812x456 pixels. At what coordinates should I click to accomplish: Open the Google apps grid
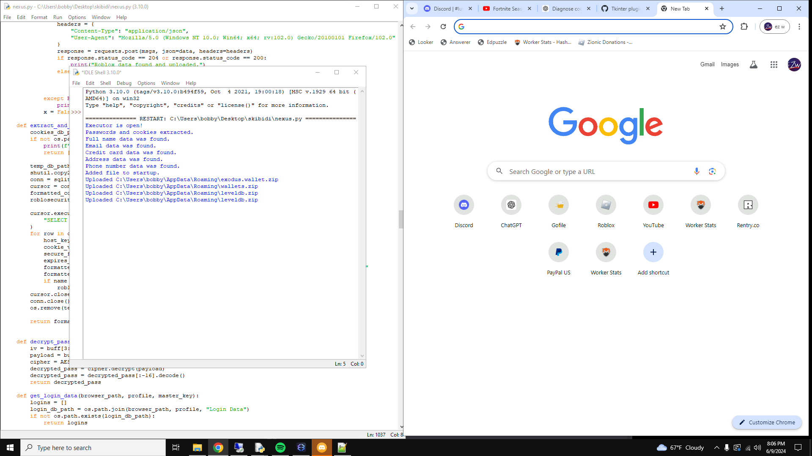[774, 65]
